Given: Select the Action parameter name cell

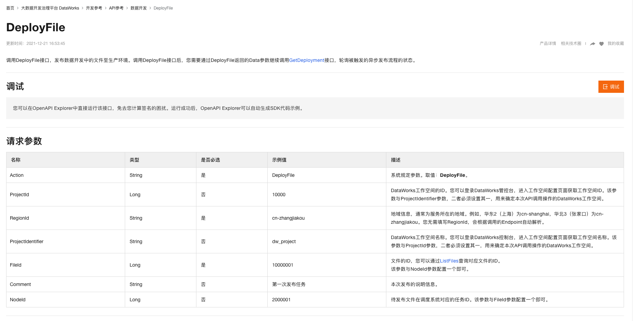Looking at the screenshot, I should click(65, 175).
